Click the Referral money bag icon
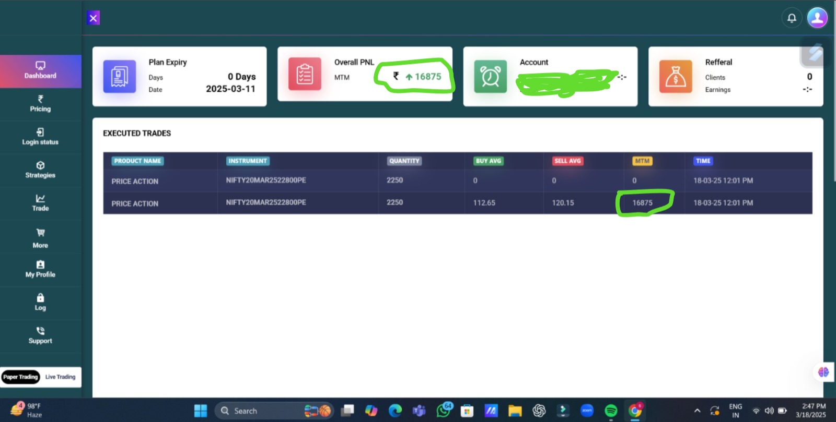Viewport: 836px width, 422px height. pyautogui.click(x=675, y=76)
